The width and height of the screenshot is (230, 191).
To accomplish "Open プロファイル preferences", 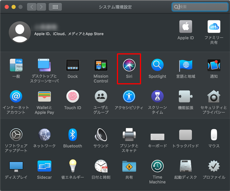I will [214, 166].
